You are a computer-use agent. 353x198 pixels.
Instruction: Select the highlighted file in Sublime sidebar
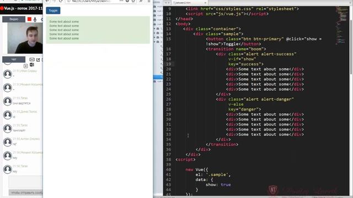[x=158, y=77]
